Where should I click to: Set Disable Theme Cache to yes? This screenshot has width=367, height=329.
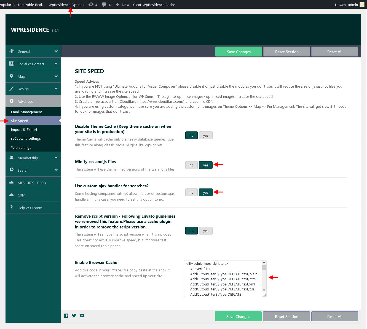(206, 135)
